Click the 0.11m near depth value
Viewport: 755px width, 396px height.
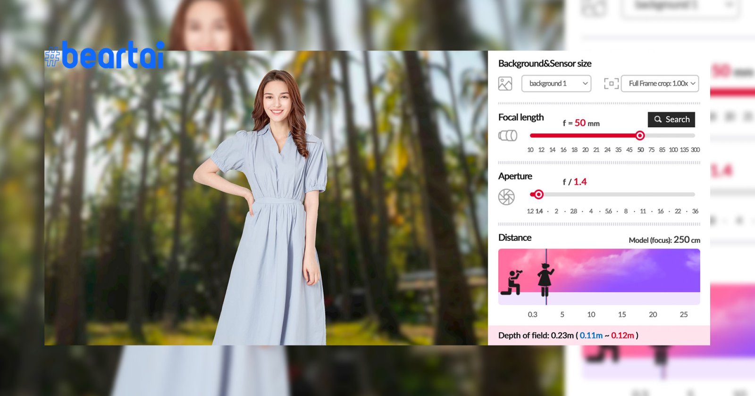pos(591,336)
